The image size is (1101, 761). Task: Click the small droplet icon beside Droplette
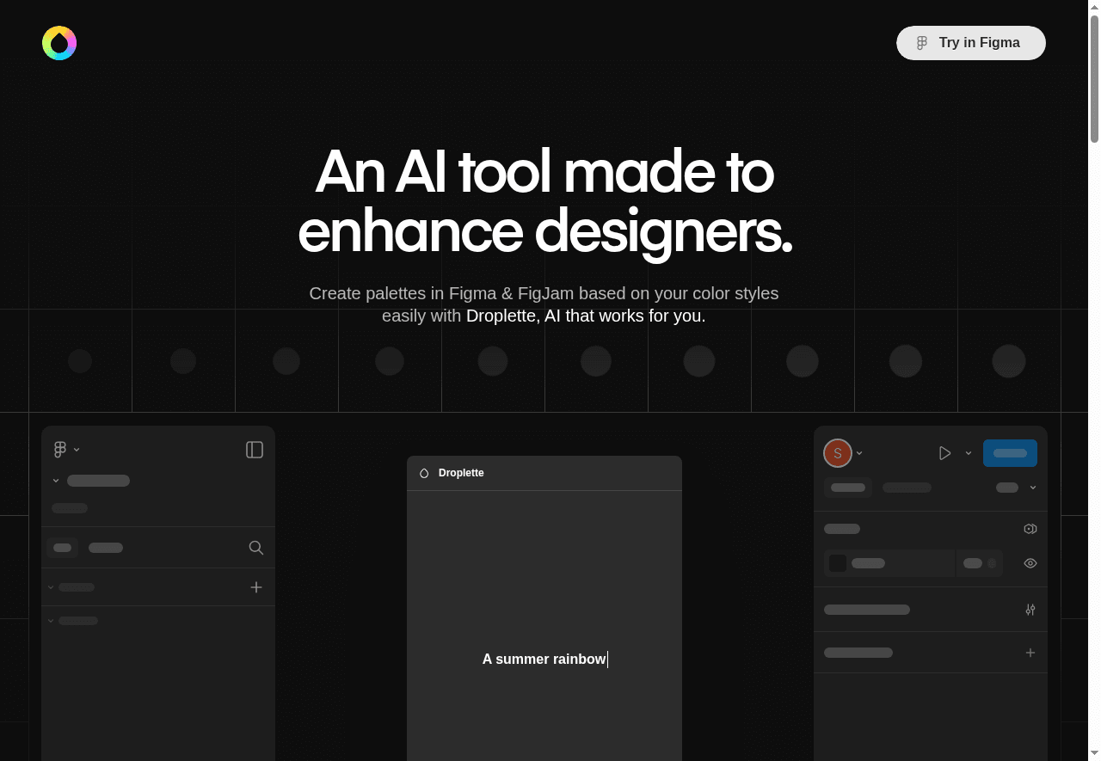click(x=424, y=473)
